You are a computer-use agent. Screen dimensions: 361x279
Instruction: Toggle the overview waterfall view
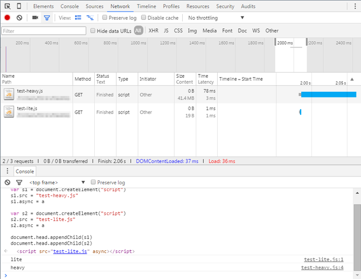click(x=90, y=17)
